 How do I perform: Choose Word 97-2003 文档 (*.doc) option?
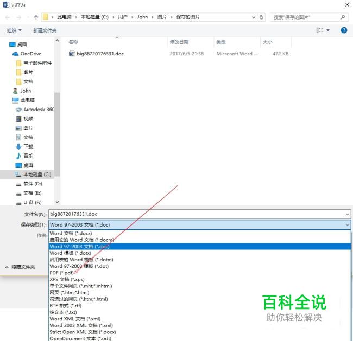(x=200, y=246)
